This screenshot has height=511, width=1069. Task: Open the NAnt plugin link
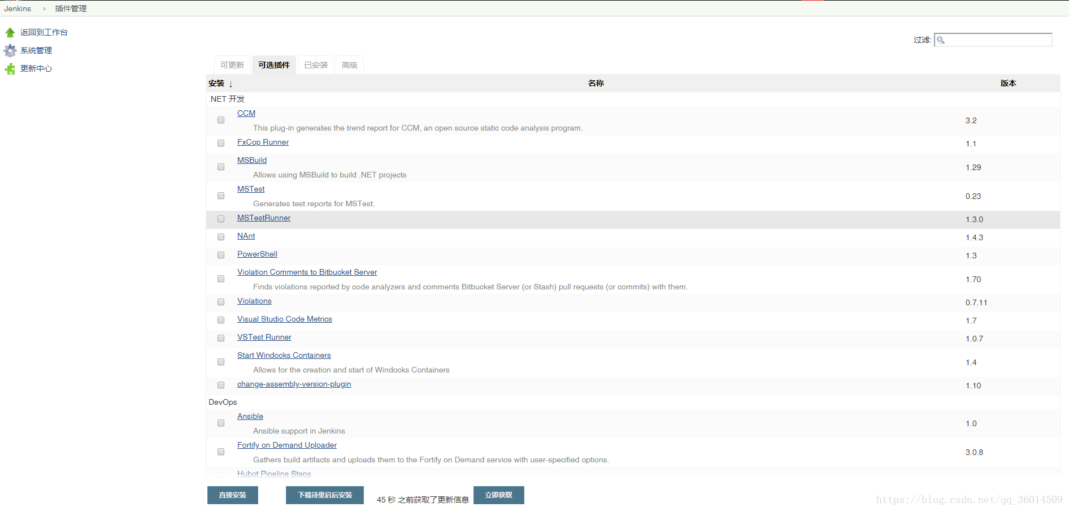[246, 236]
